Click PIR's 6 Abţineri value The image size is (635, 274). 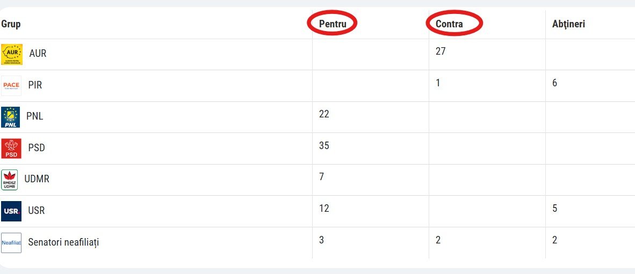tap(555, 83)
